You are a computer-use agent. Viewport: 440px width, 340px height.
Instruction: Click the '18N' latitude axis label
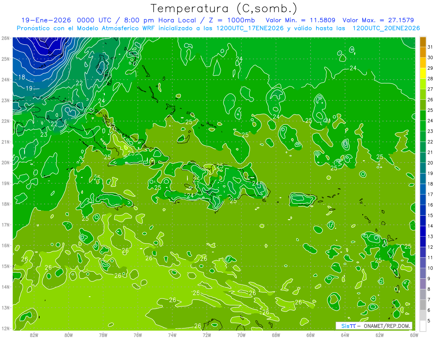click(5, 204)
